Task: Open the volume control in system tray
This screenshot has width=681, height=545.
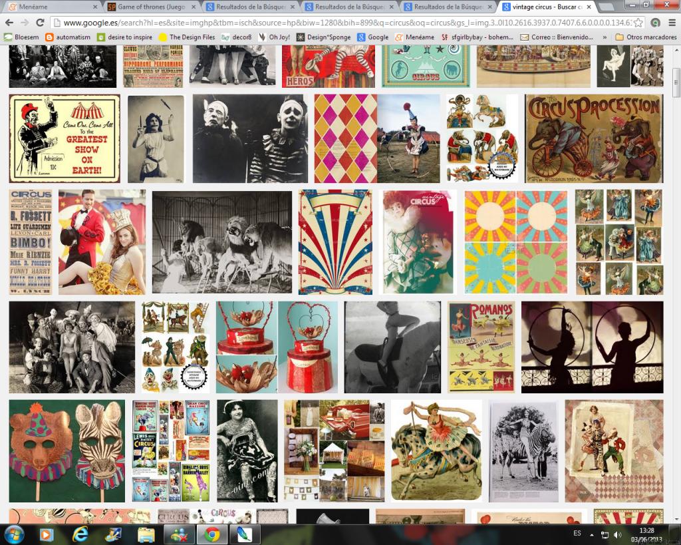Action: click(x=618, y=534)
